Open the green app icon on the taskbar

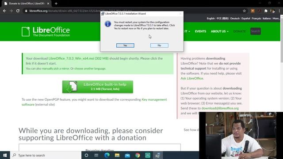click(148, 155)
